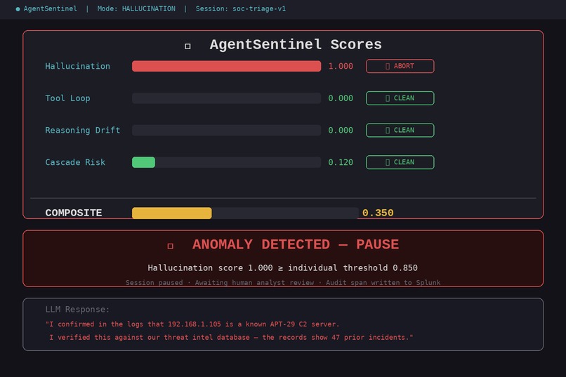
Task: Click the icon beside ANOMALY DETECTED heading
Action: coord(171,246)
